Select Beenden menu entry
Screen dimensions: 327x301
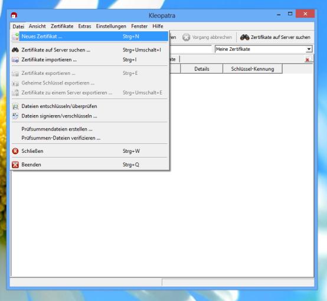[90, 165]
